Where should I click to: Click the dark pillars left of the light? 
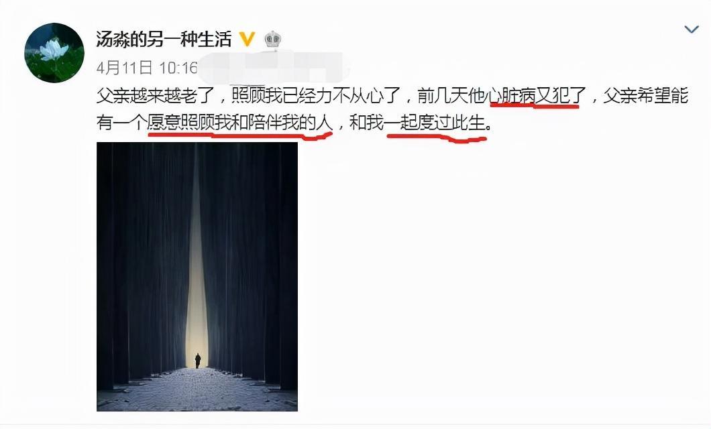pos(142,258)
